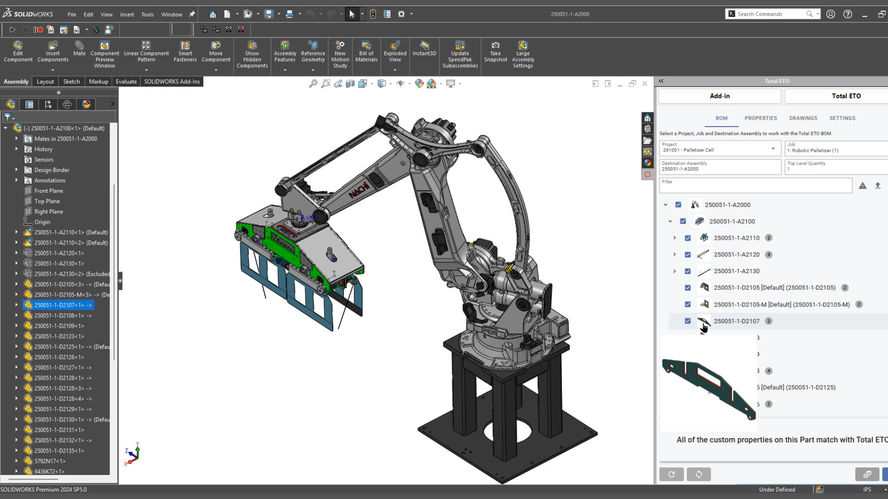Viewport: 888px width, 499px height.
Task: Uncheck the 250051-1-A2000 checkbox
Action: click(x=678, y=205)
